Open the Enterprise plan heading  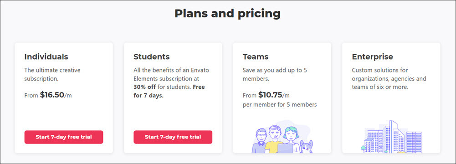(x=373, y=56)
